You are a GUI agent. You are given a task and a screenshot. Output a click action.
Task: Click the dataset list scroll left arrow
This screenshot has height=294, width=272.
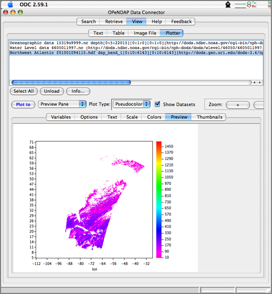coord(254,83)
